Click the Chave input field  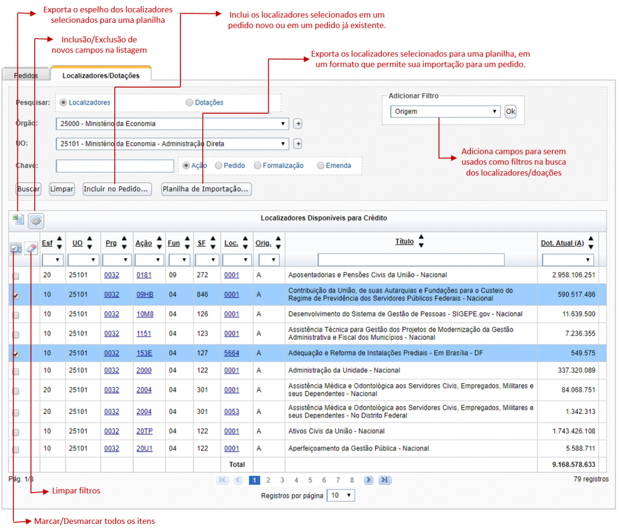tap(115, 166)
